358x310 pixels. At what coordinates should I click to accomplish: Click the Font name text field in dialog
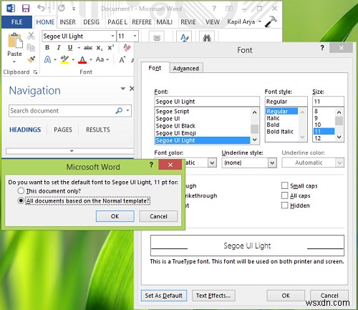tap(207, 102)
